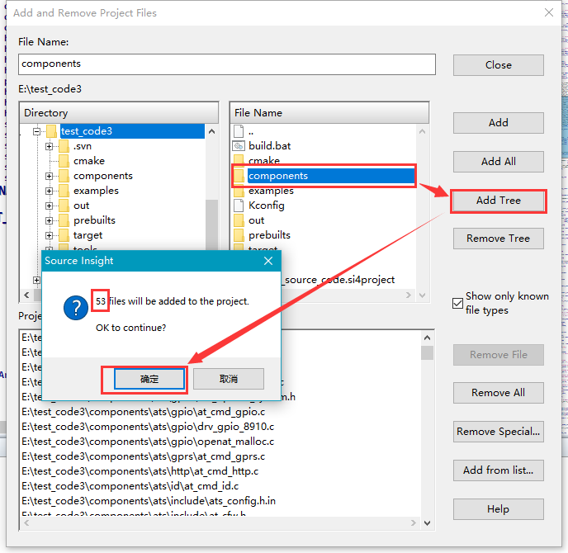
Task: Click the parent directory '..' entry
Action: click(251, 132)
